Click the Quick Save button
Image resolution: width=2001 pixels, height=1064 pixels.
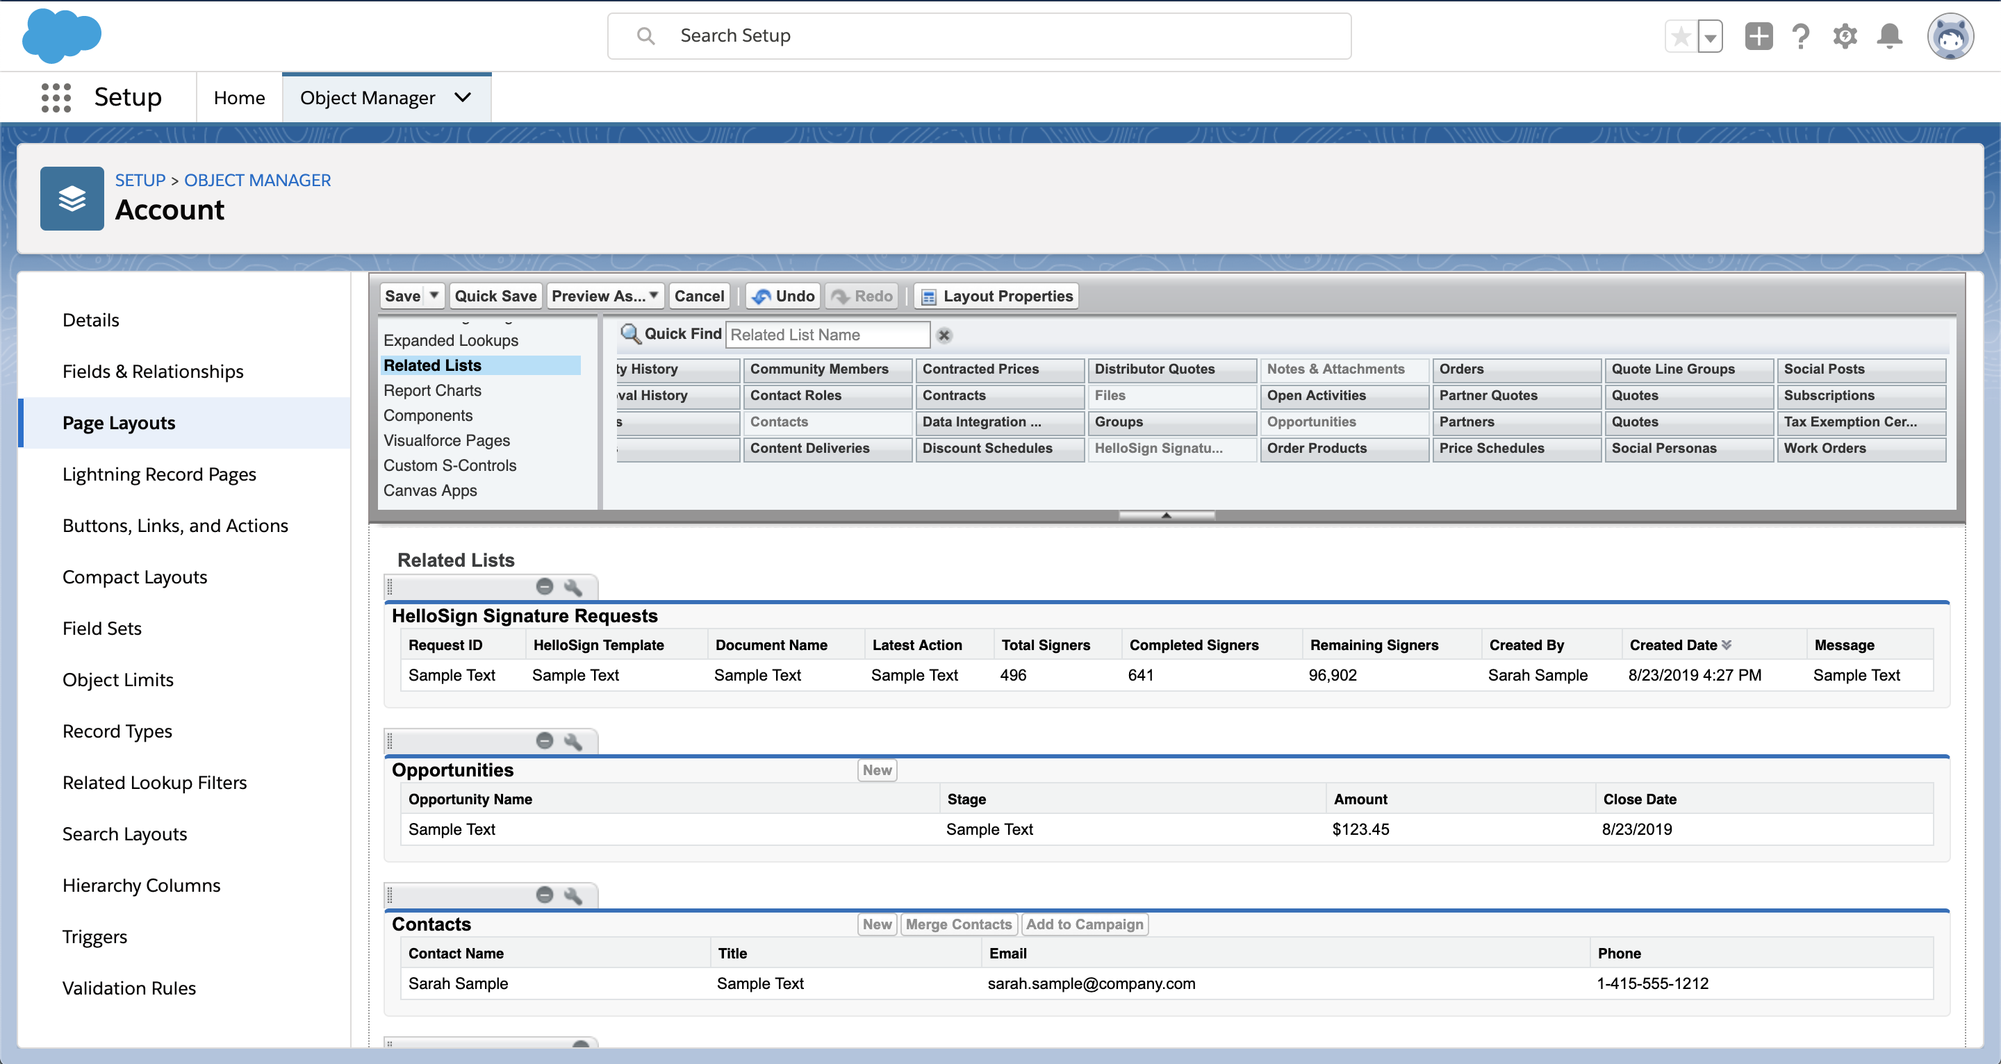point(495,296)
